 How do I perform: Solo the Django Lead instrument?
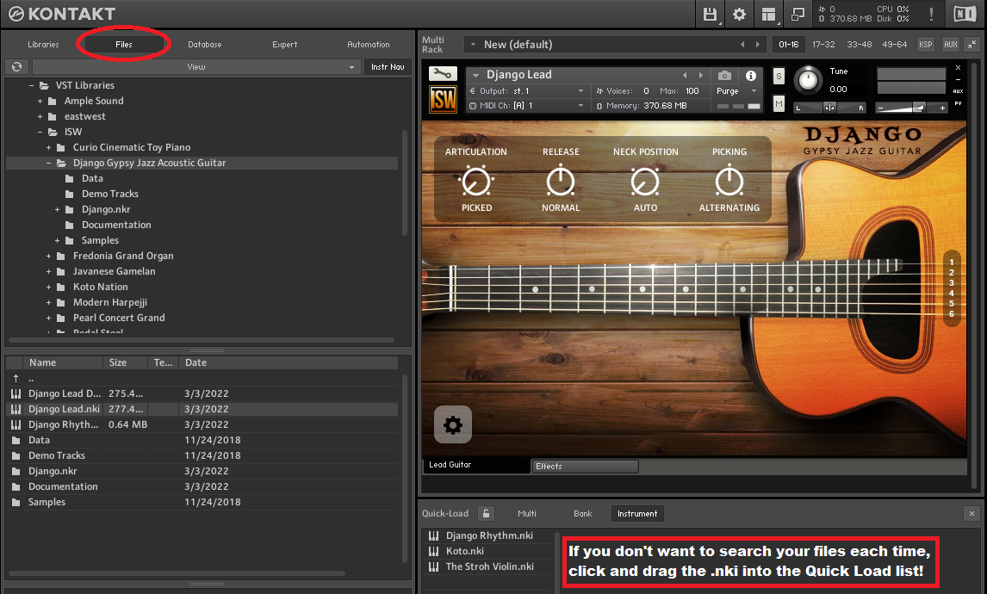(779, 76)
